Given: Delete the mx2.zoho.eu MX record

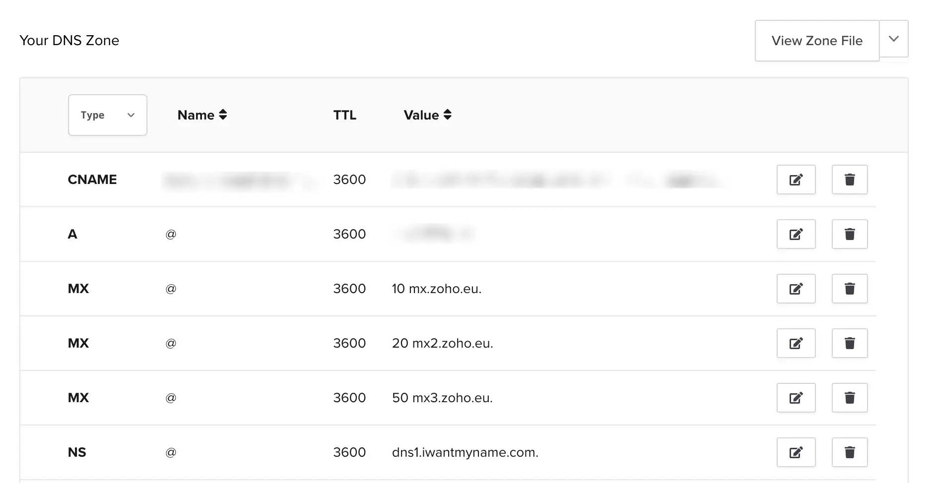Looking at the screenshot, I should tap(850, 343).
